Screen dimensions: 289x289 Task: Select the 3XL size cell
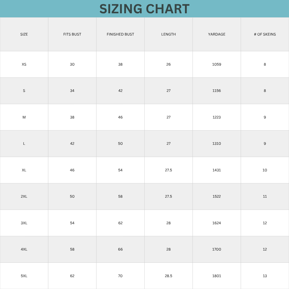pyautogui.click(x=24, y=223)
